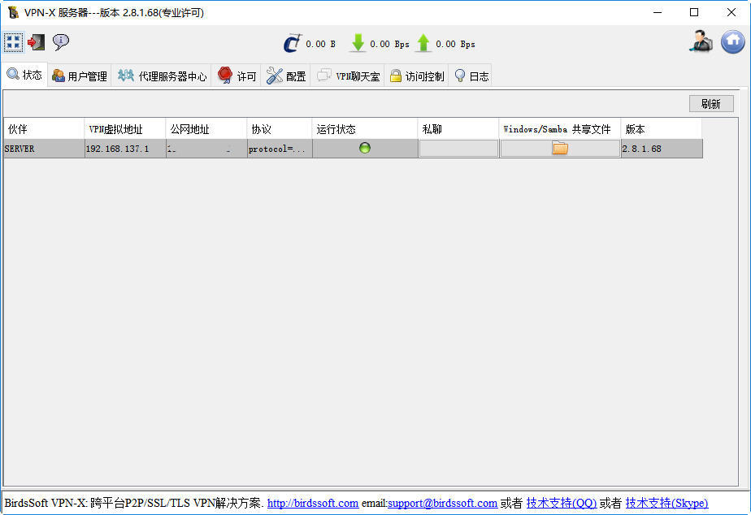The image size is (751, 515).
Task: Maximize the VPN-X window
Action: 694,12
